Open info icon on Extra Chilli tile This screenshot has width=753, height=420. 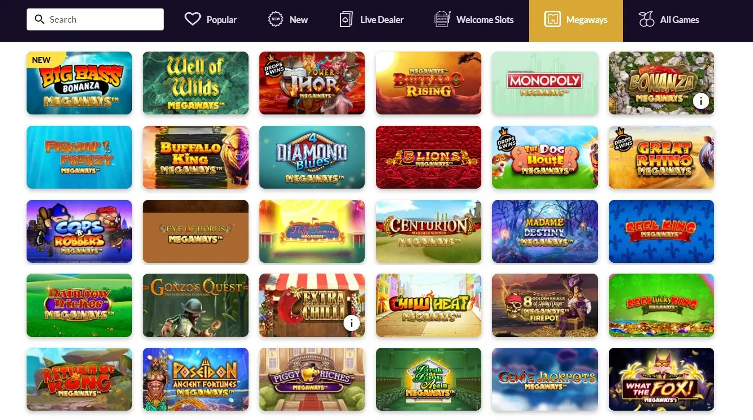pyautogui.click(x=351, y=323)
